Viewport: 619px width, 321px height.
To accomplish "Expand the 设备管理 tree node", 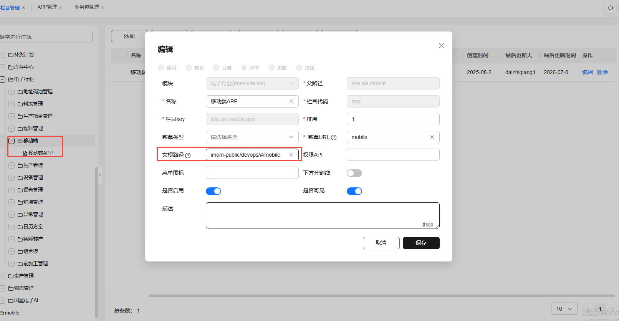I will pos(12,178).
